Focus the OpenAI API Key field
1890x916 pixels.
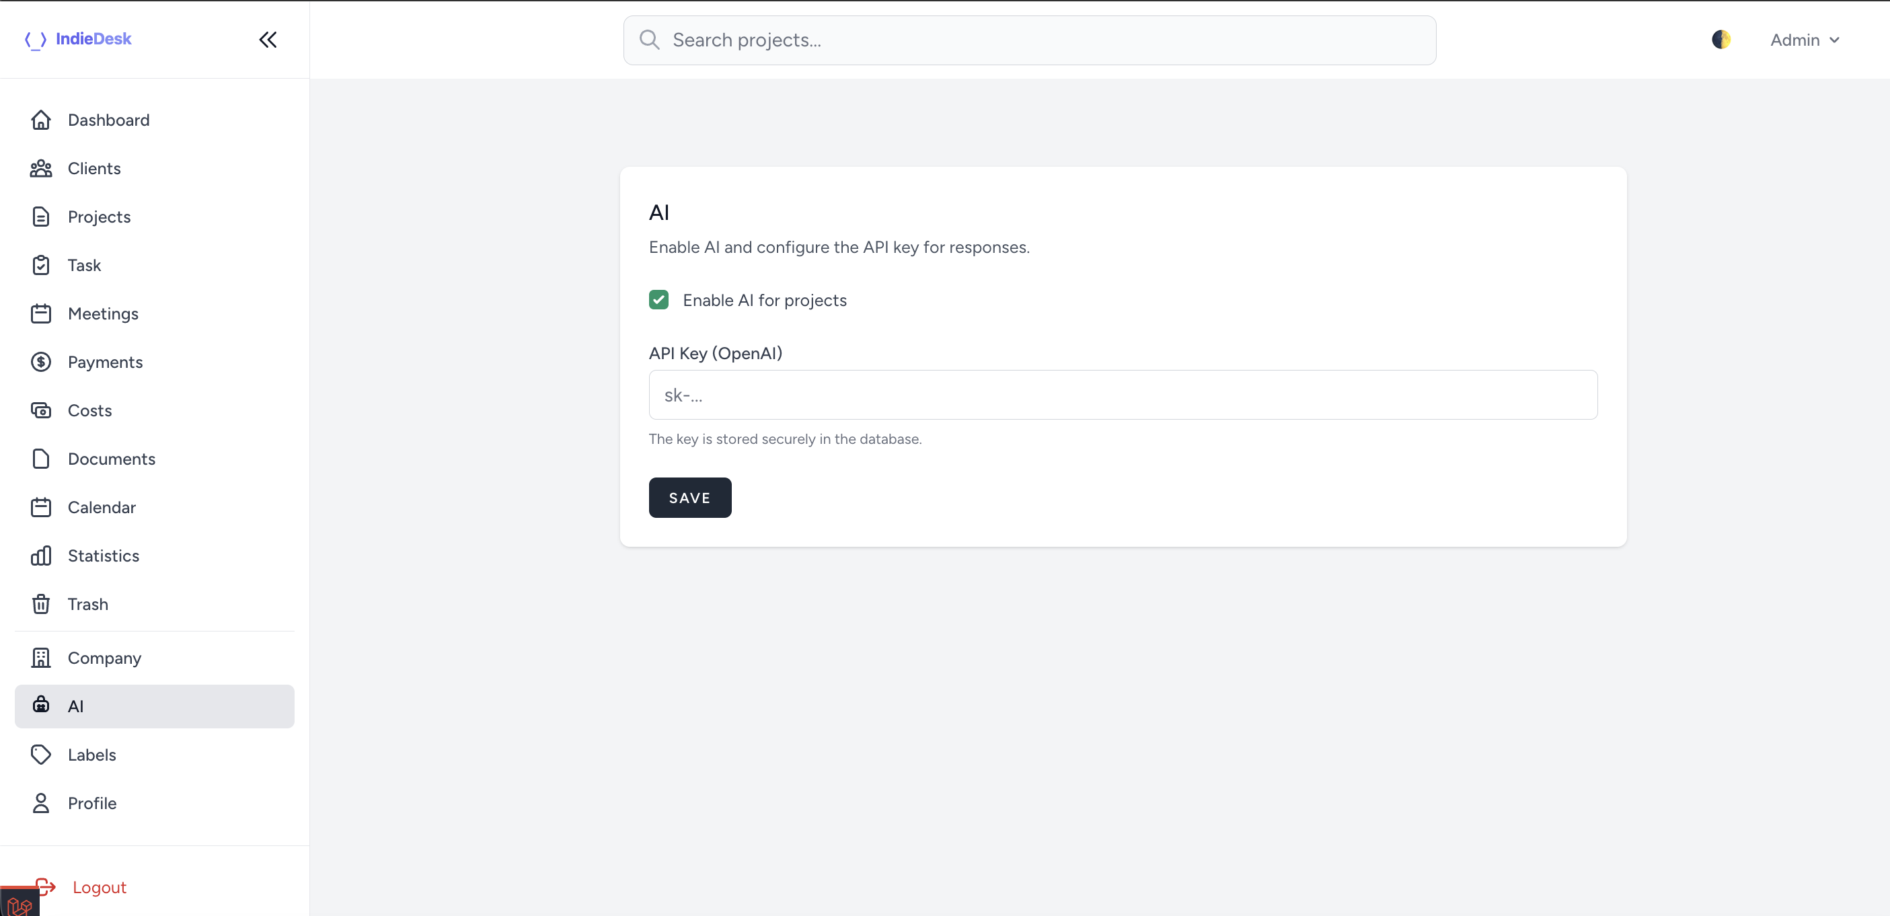point(1122,395)
